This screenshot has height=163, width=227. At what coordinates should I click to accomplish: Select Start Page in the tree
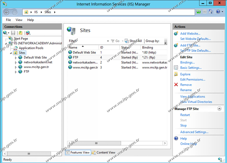(21, 39)
